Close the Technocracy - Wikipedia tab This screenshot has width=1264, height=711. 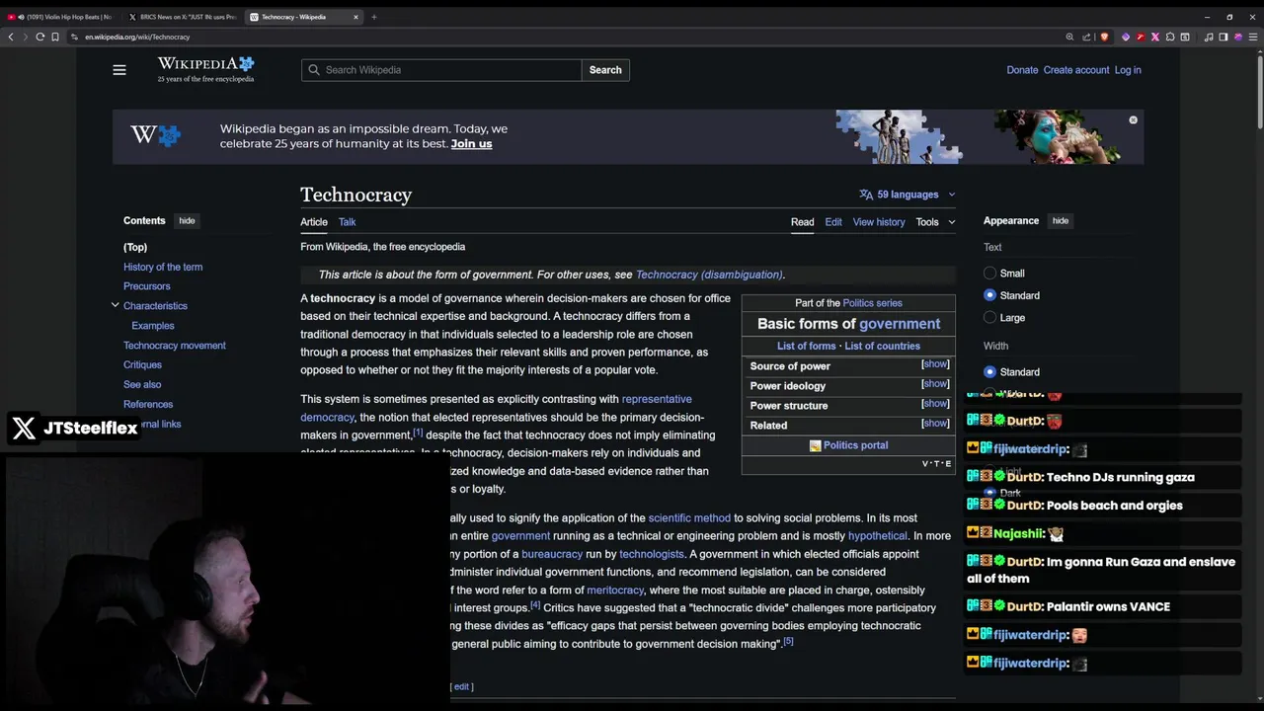coord(356,17)
